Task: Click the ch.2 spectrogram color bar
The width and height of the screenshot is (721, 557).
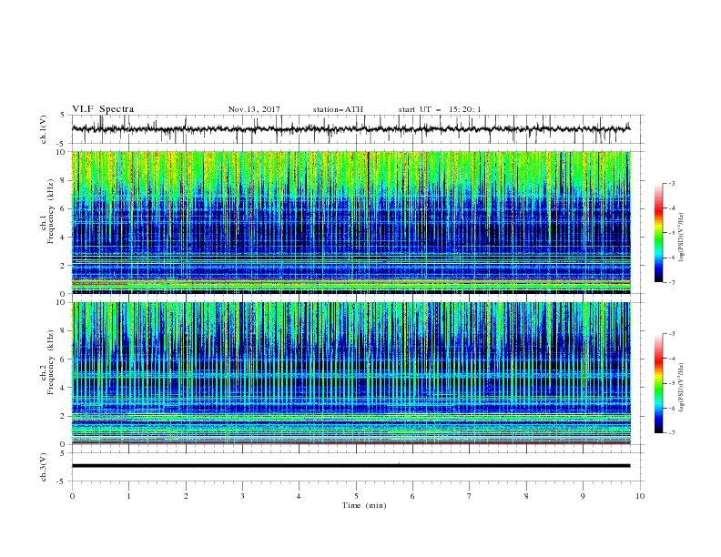Action: [x=658, y=383]
